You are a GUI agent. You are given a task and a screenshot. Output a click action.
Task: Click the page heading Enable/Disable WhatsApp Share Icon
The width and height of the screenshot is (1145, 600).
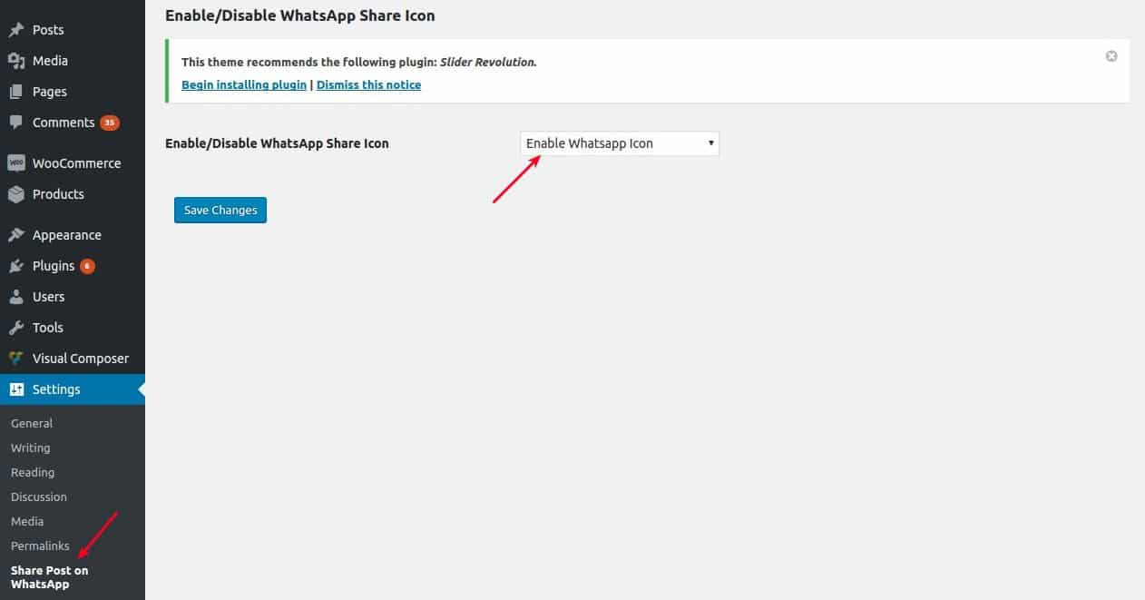click(300, 15)
